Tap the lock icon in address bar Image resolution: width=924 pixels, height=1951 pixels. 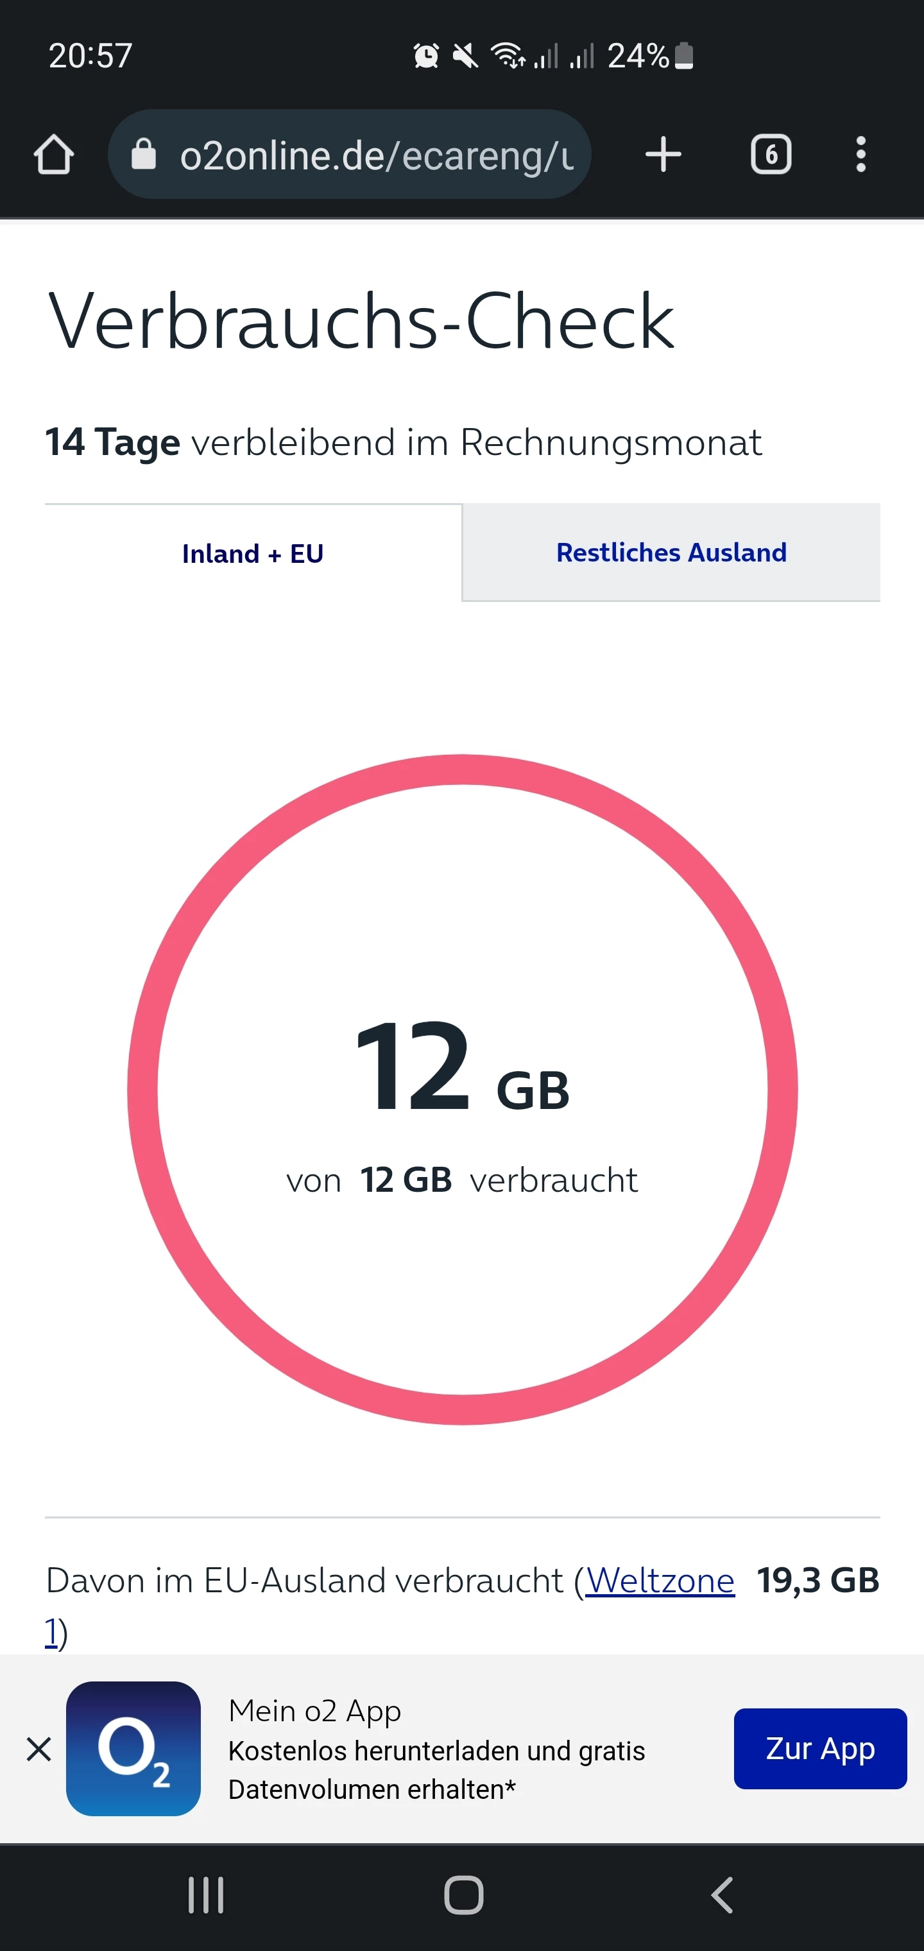[x=143, y=155]
